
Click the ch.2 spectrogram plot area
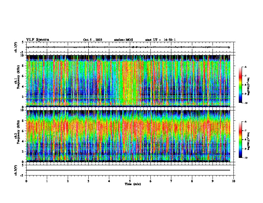click(x=128, y=136)
